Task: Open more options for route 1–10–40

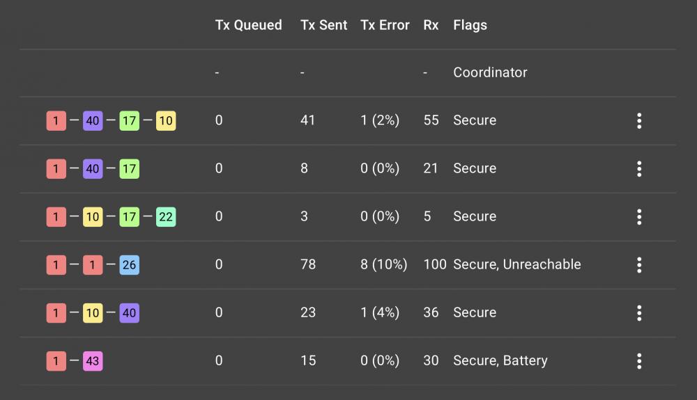Action: pyautogui.click(x=638, y=312)
